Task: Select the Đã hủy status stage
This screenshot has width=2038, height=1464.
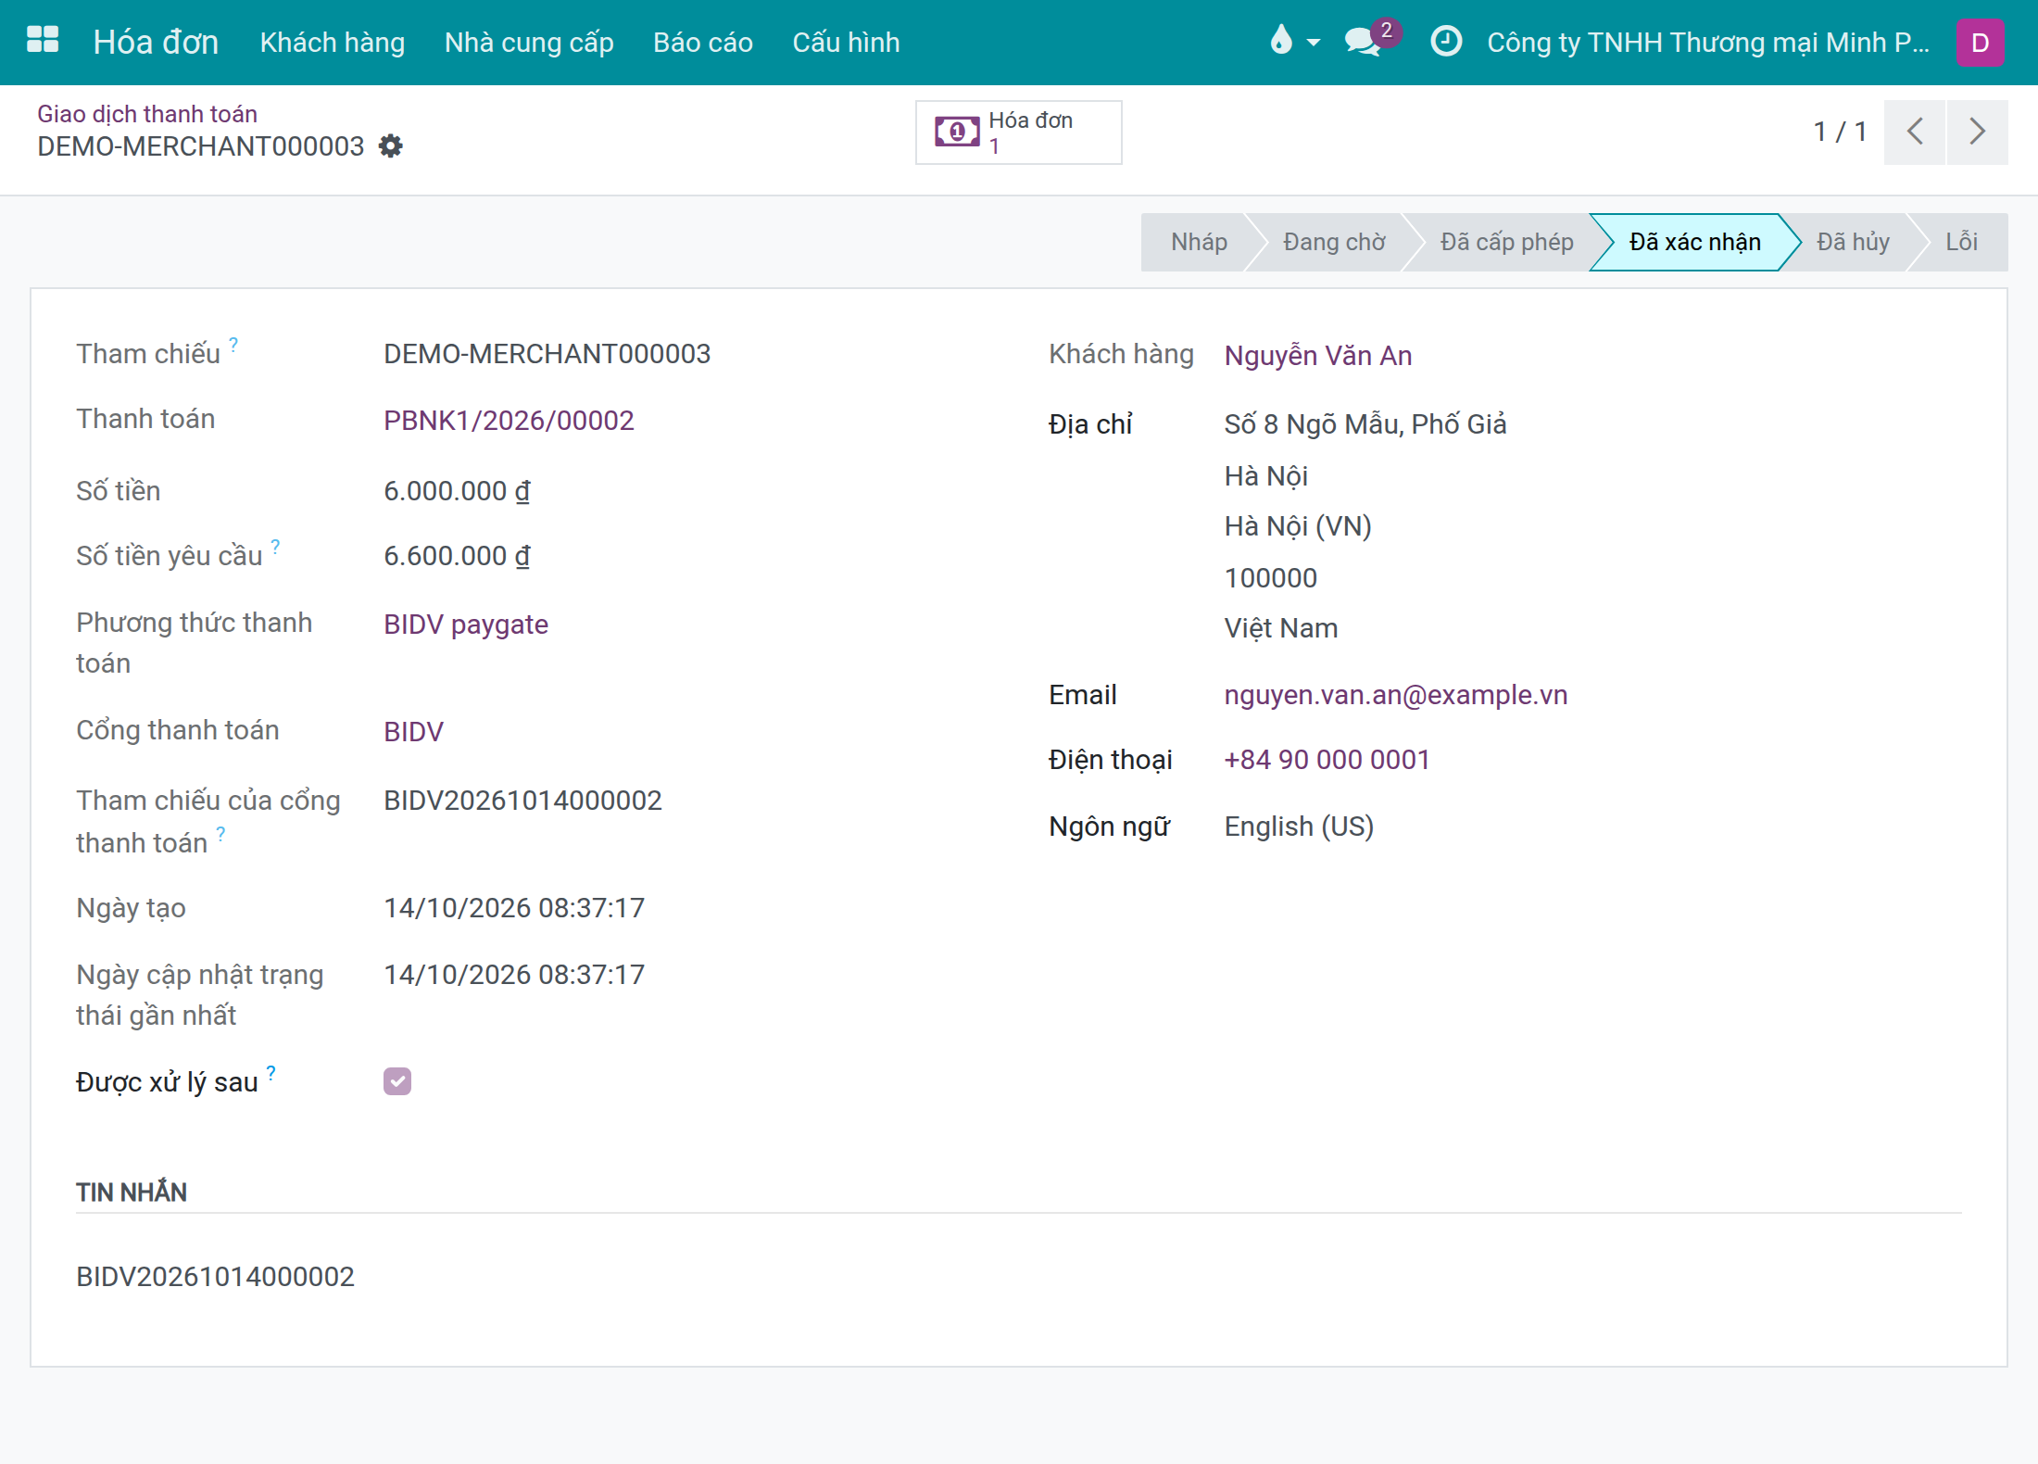Action: (x=1853, y=242)
